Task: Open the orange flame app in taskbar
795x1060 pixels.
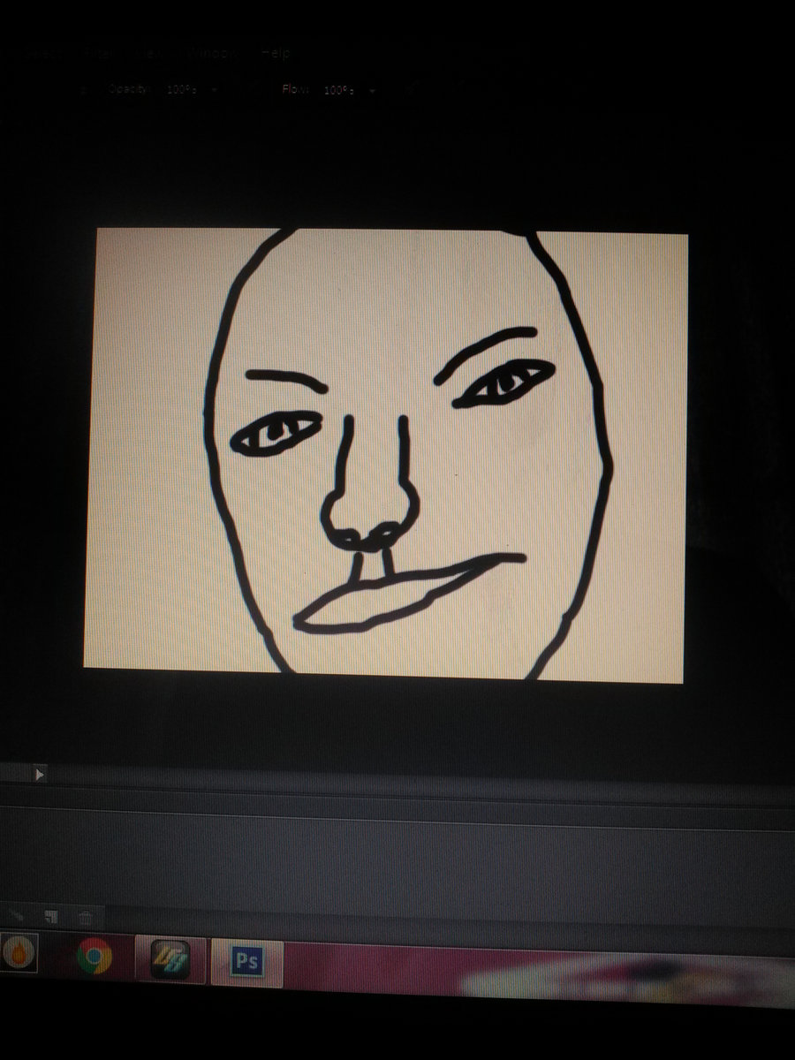Action: pyautogui.click(x=18, y=955)
